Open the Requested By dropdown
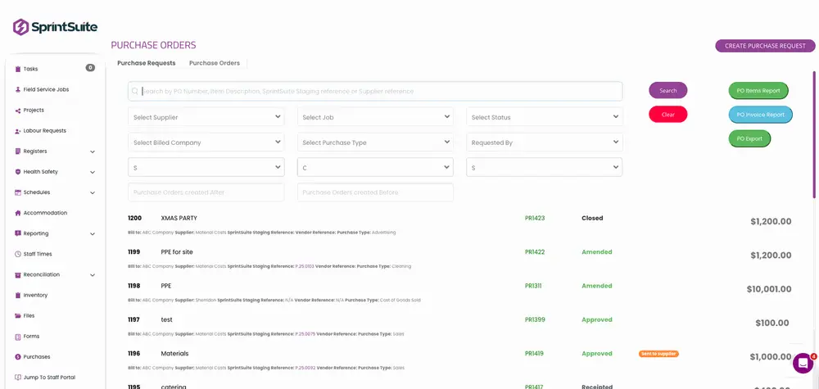This screenshot has width=819, height=389. point(545,142)
